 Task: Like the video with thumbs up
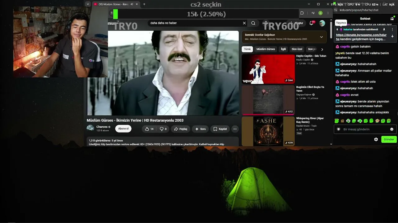pos(149,129)
